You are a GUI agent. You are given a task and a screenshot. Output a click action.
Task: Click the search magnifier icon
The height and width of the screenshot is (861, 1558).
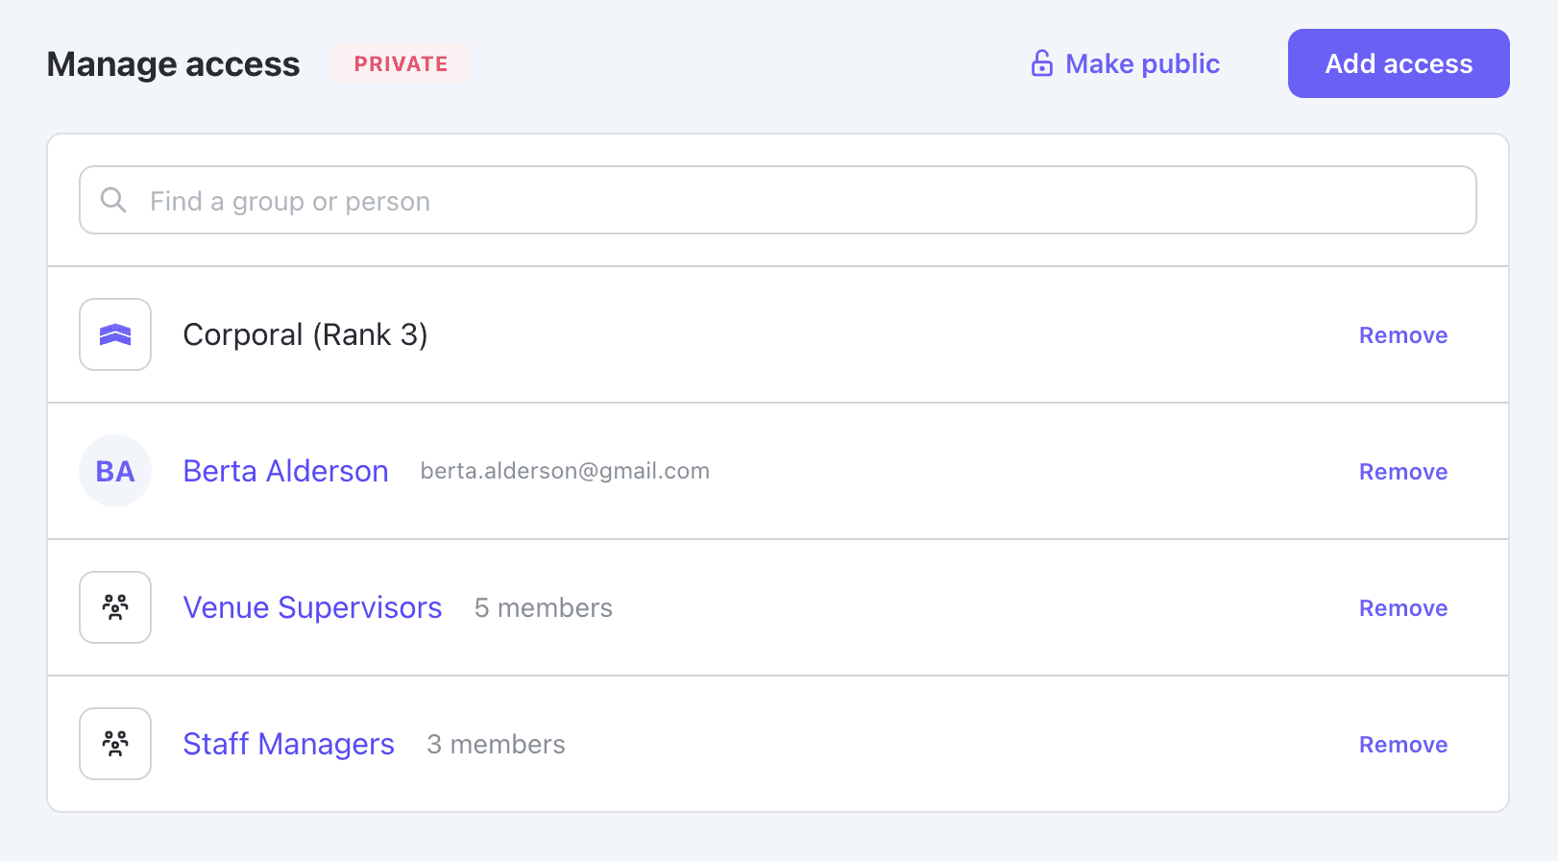point(113,200)
